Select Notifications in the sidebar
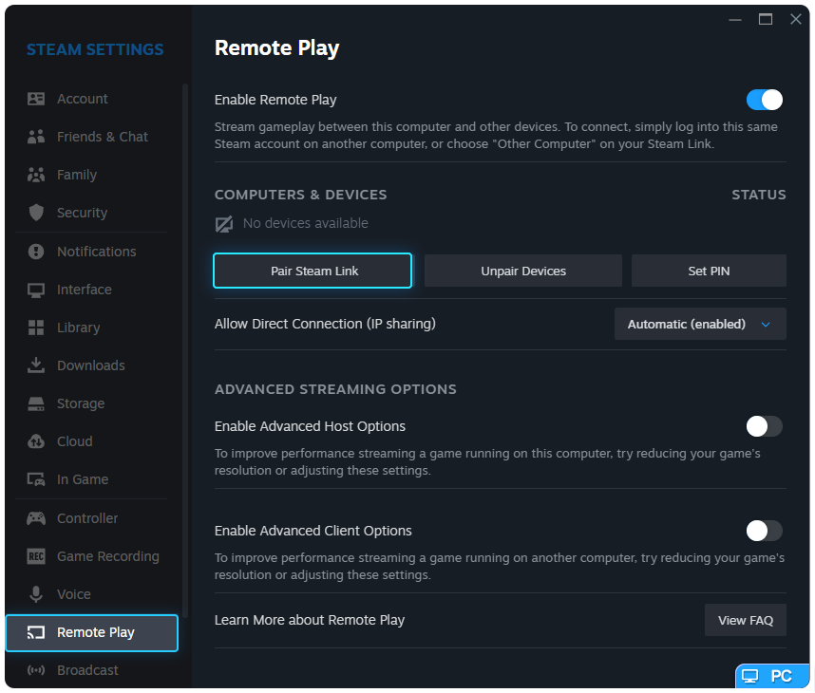 coord(92,252)
